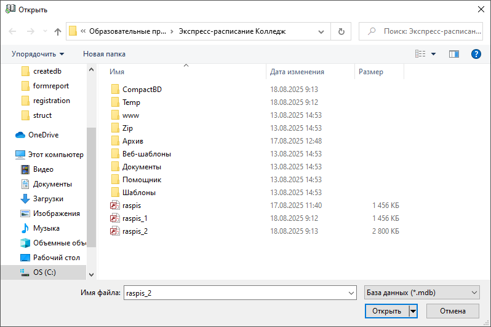Select the raspis_1 database file icon
This screenshot has width=491, height=327.
114,218
